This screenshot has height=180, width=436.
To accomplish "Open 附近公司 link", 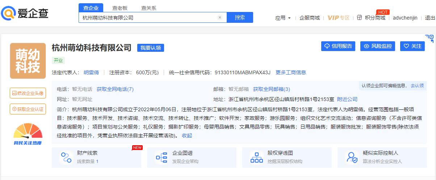I will [x=347, y=99].
